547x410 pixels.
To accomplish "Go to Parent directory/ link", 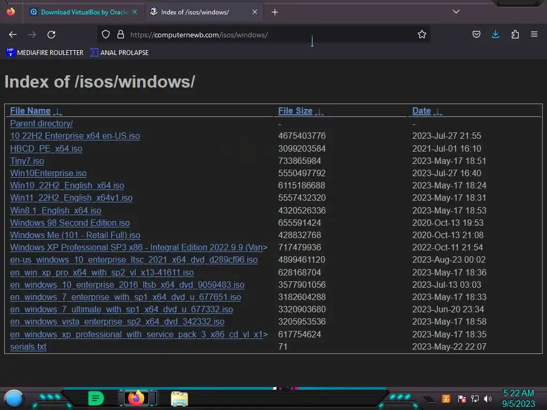I will tap(41, 123).
